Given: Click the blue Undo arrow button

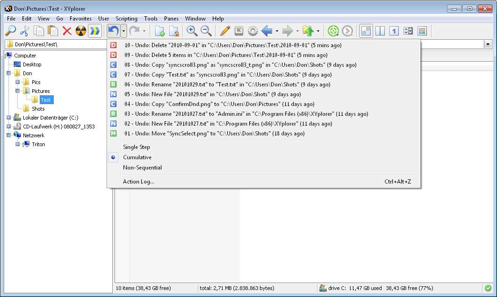Looking at the screenshot, I should click(x=114, y=31).
